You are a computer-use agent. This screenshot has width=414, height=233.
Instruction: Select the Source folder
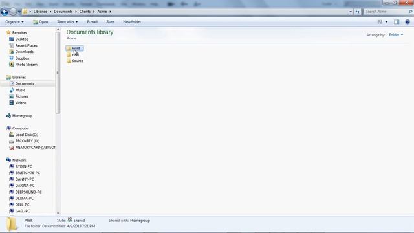pos(75,61)
